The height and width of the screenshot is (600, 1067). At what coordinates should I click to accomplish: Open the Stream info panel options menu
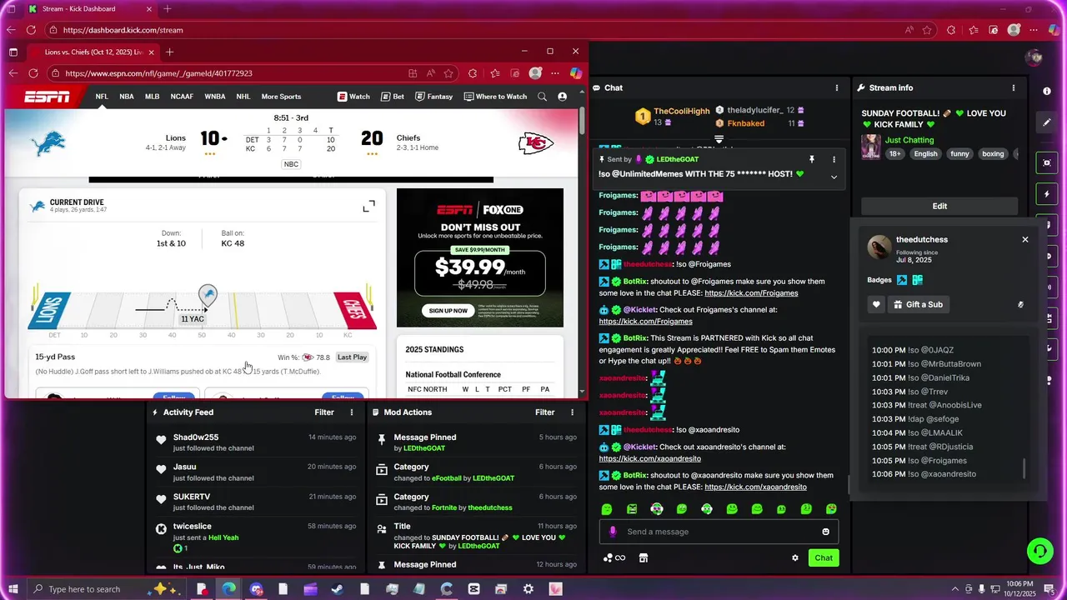tap(1014, 87)
